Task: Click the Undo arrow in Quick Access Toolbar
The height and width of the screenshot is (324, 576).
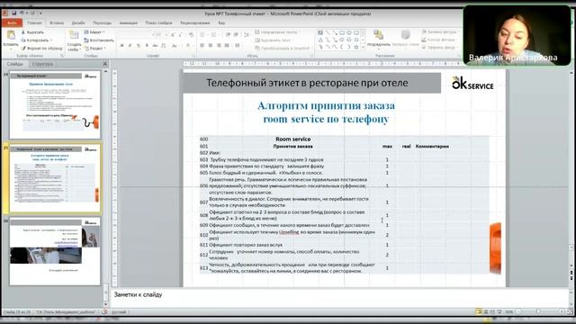Action: tap(22, 13)
